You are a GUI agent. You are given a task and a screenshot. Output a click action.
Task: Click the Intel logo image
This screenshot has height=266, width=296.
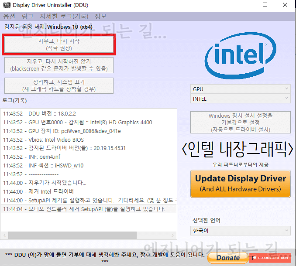tap(240, 55)
